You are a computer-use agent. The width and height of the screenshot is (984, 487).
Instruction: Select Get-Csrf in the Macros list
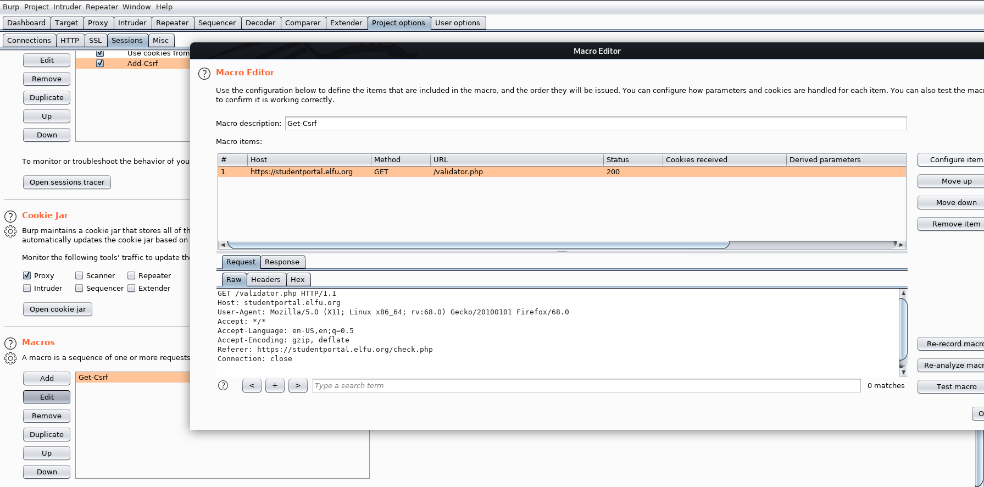coord(133,378)
